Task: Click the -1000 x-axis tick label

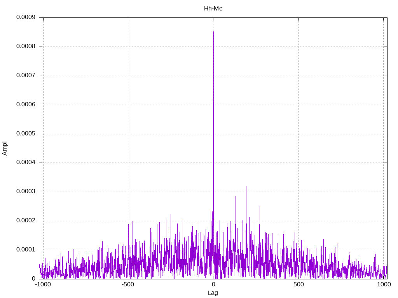Action: click(x=43, y=284)
